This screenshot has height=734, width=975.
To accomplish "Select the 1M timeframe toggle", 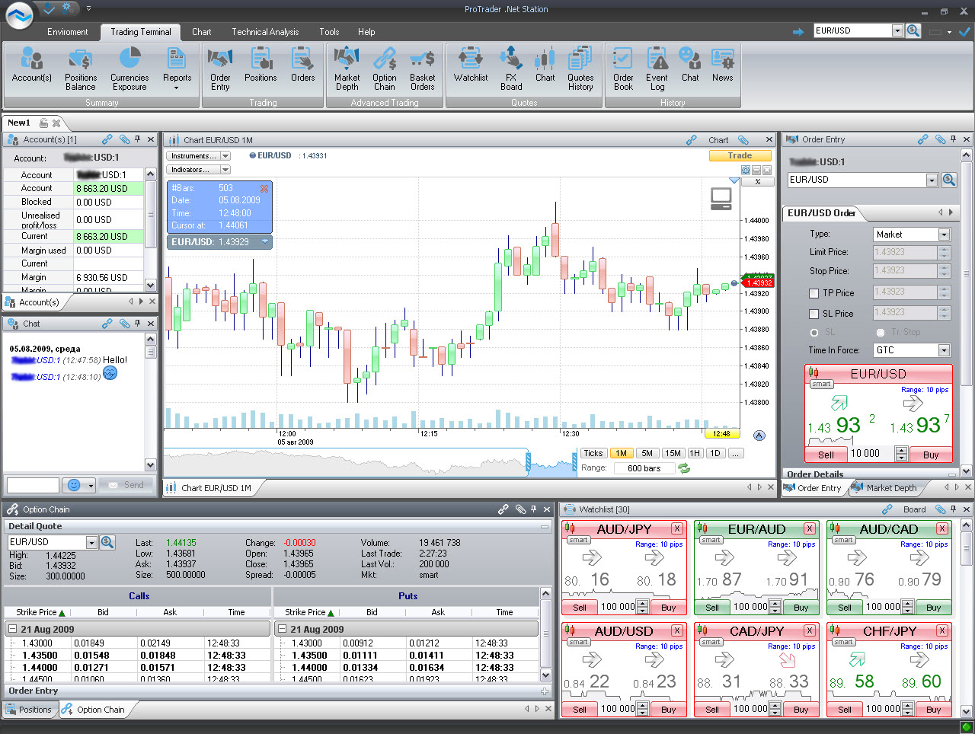I will pyautogui.click(x=621, y=453).
